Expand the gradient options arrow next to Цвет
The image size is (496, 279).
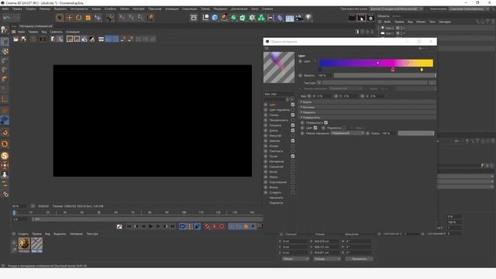coord(315,61)
